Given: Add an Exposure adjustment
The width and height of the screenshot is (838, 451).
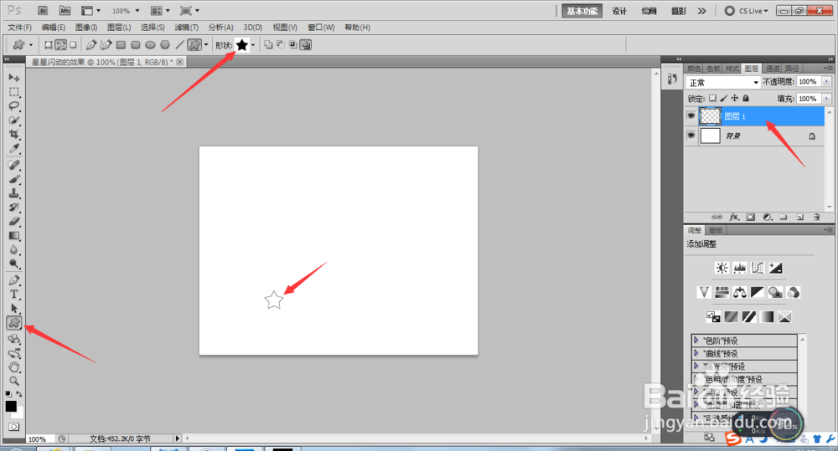Looking at the screenshot, I should click(x=775, y=268).
